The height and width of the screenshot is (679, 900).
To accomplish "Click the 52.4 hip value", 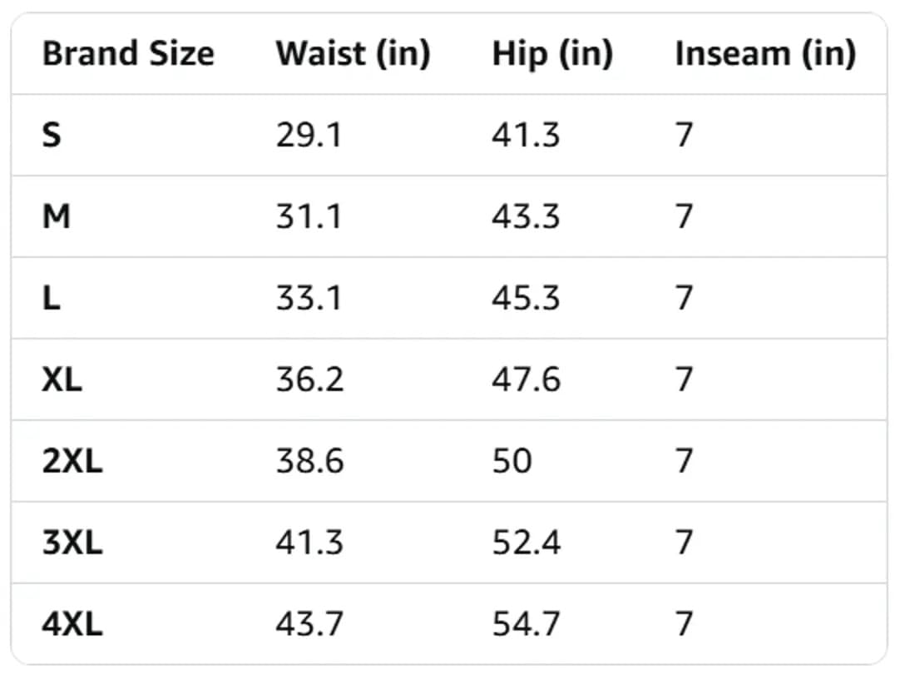I will (527, 543).
